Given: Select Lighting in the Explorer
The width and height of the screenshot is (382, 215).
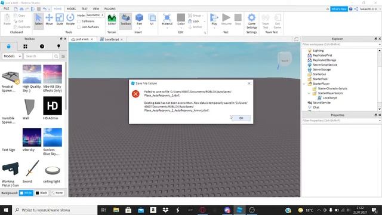Looking at the screenshot, I should coord(318,51).
